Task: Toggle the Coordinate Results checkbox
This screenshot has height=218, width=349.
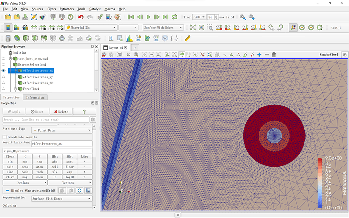Action: pos(5,137)
